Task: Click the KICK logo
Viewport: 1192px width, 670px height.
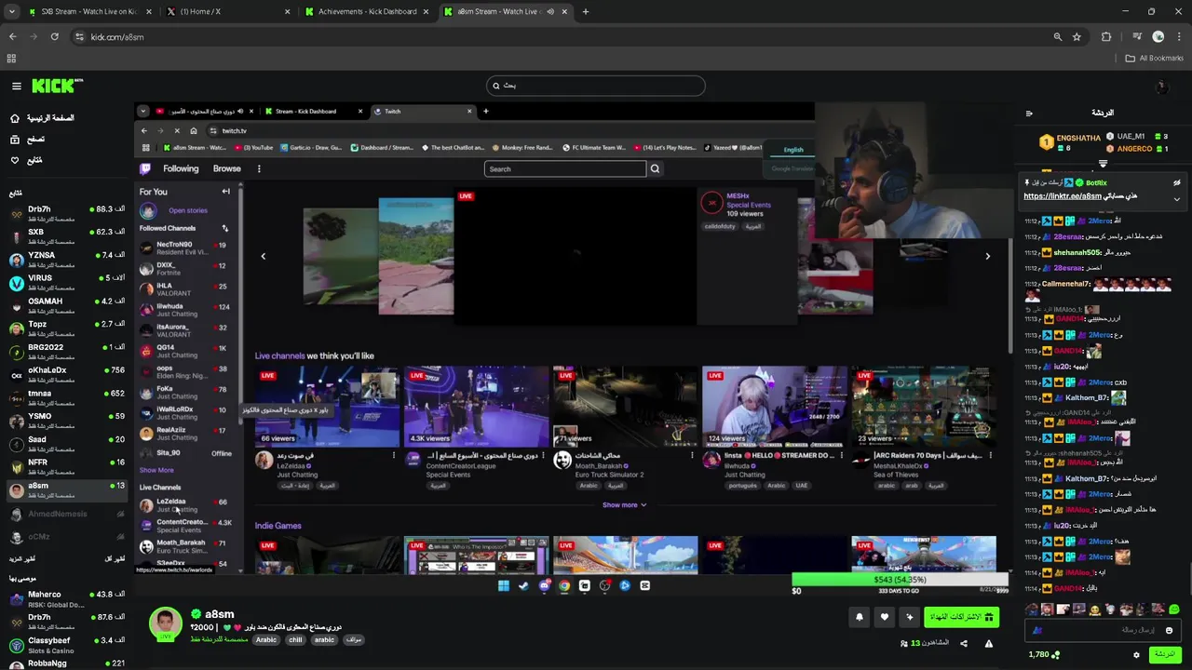Action: [x=57, y=86]
